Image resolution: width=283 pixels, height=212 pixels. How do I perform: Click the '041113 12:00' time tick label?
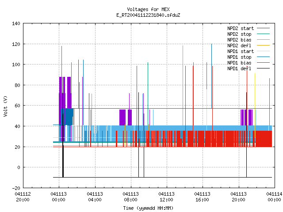click(166, 197)
